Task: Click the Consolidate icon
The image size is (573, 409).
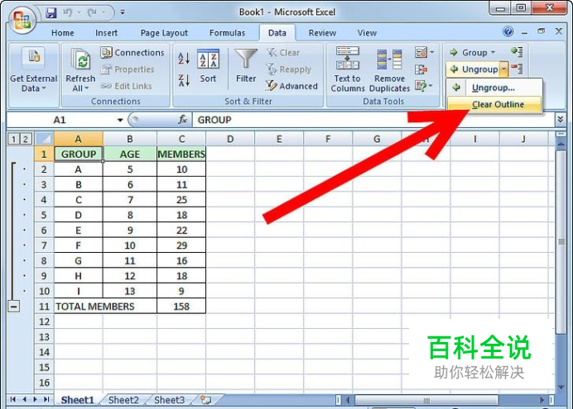Action: point(421,69)
